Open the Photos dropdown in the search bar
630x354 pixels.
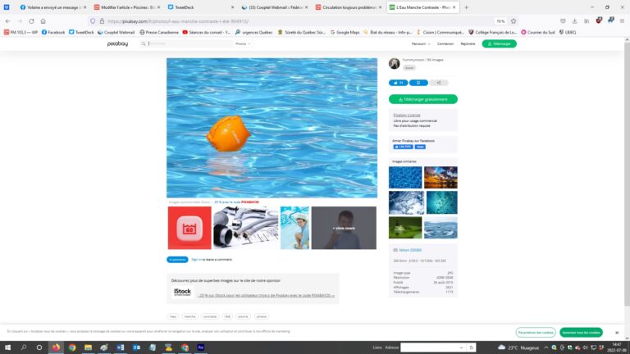242,43
